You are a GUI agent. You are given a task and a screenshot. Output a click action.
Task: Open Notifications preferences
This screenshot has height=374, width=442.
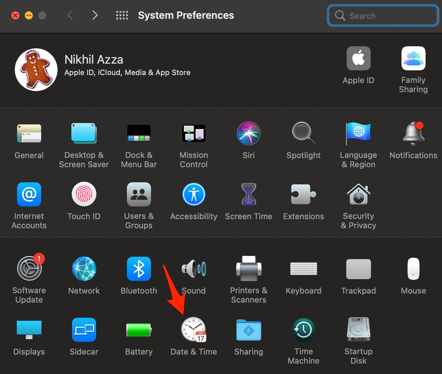413,133
